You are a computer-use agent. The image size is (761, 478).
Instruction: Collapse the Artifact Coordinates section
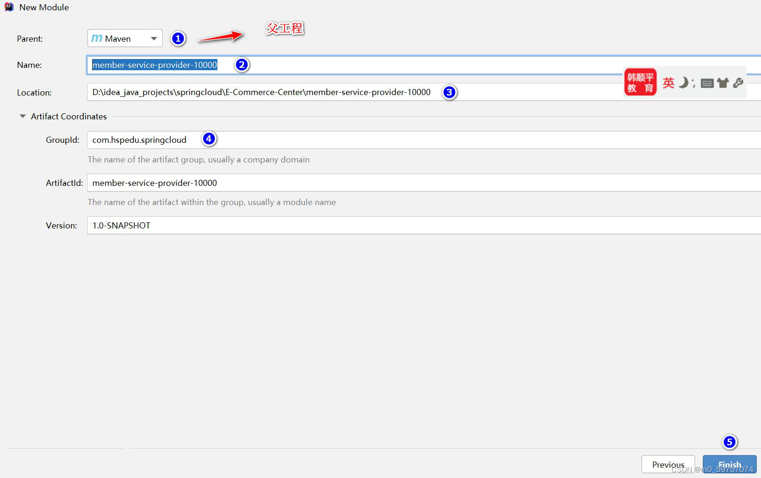tap(22, 116)
